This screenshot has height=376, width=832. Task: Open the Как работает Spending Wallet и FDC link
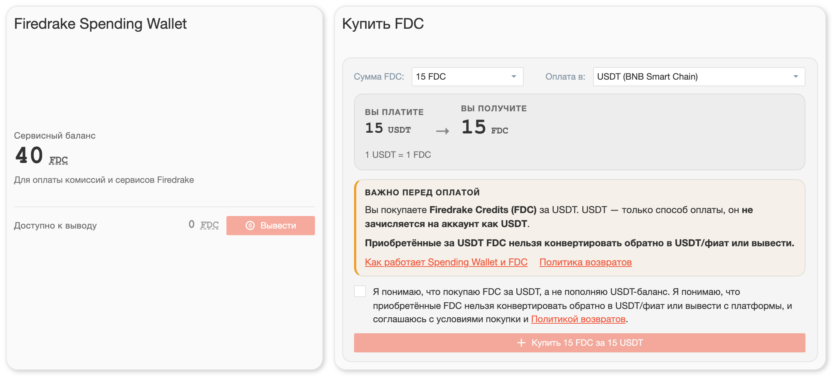tap(446, 262)
